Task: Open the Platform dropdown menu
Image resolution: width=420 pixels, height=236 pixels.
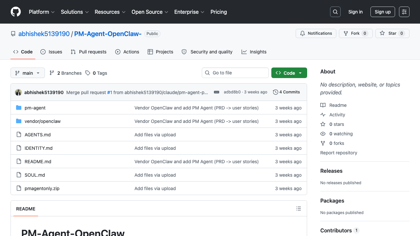Action: [x=41, y=12]
